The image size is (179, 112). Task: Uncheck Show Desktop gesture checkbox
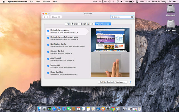click(x=48, y=73)
